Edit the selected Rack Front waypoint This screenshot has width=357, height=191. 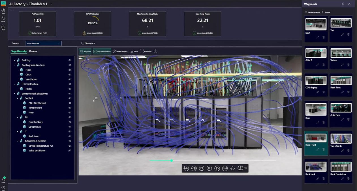(318, 149)
